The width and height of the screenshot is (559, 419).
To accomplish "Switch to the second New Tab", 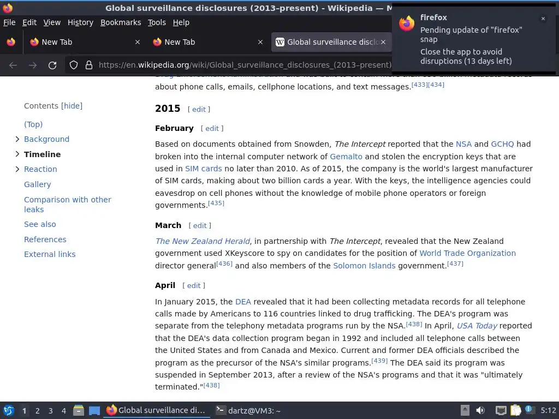I will point(208,42).
